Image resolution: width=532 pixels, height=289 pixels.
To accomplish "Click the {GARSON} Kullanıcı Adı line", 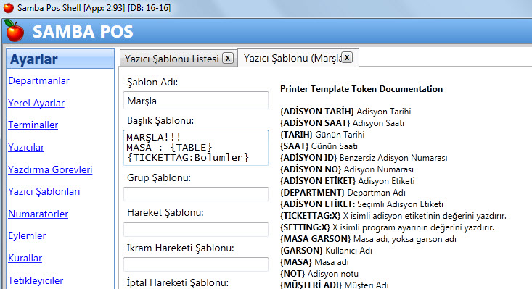I will pyautogui.click(x=326, y=251).
